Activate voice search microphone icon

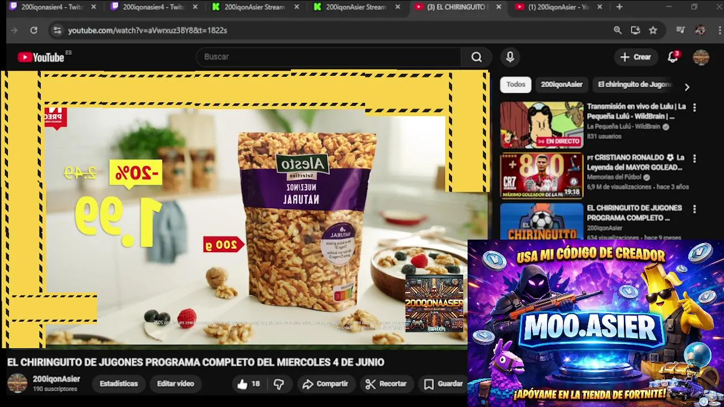510,57
